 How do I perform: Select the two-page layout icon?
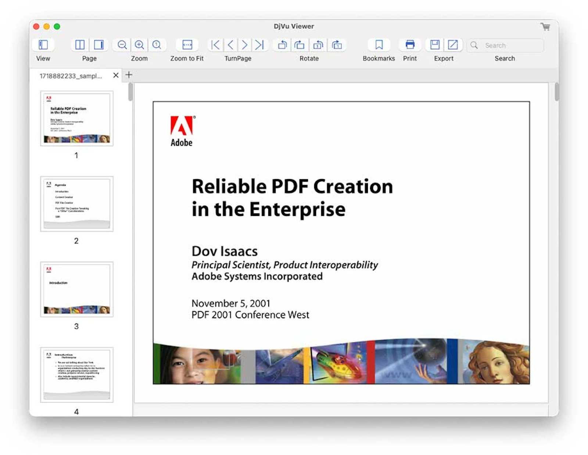click(80, 45)
